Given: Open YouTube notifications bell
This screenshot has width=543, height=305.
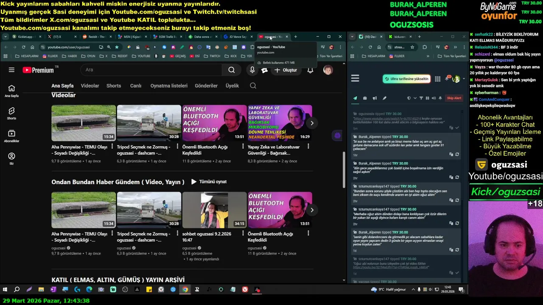Looking at the screenshot, I should coord(310,70).
